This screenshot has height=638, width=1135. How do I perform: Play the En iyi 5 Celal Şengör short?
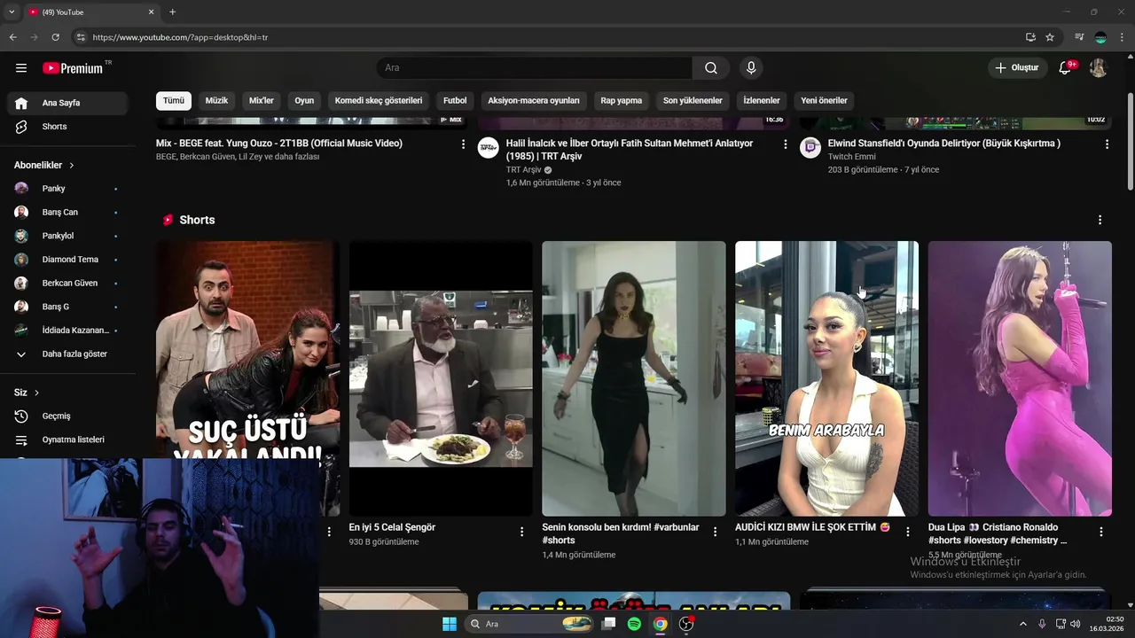441,378
